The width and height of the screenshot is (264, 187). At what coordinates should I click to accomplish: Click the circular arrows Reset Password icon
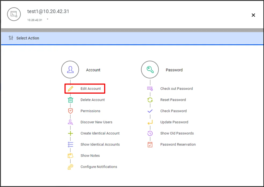150,100
